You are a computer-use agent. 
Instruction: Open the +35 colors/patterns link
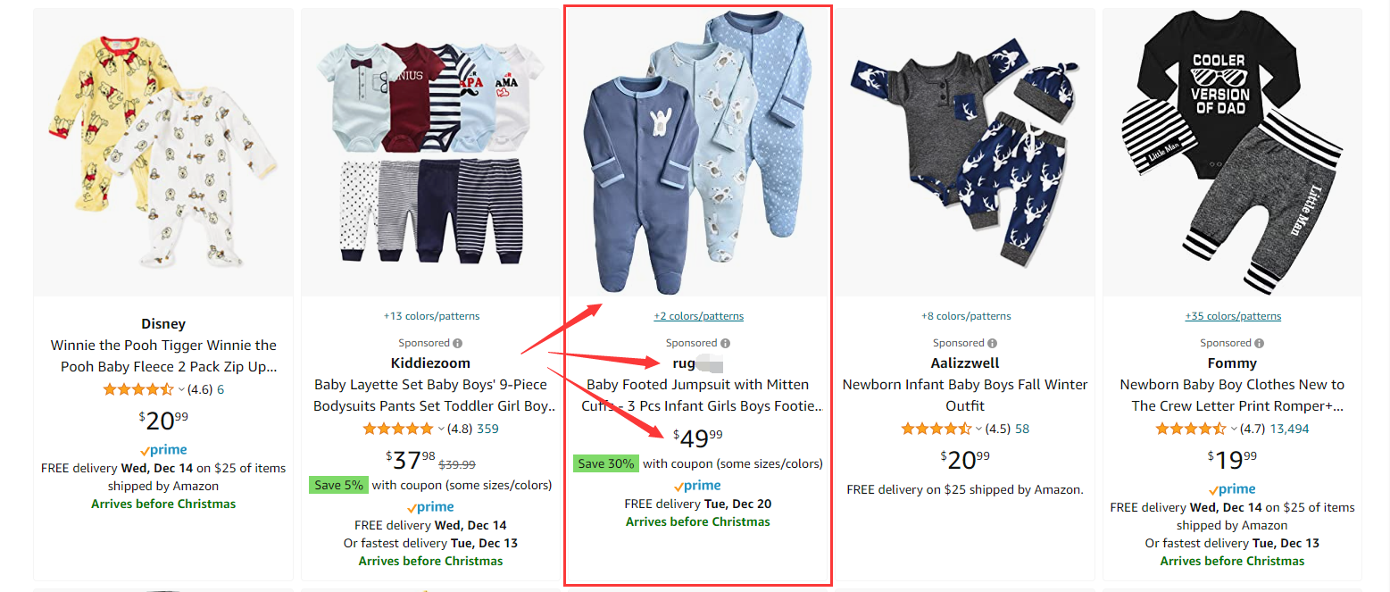1233,316
